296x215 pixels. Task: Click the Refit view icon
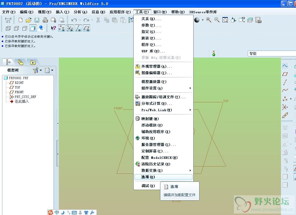[225, 20]
